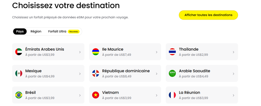Open the Mexique destination title
Image resolution: width=261 pixels, height=106 pixels.
coord(33,71)
